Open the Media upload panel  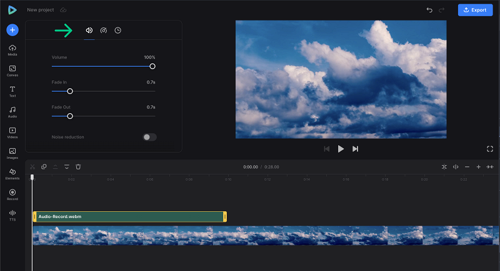tap(12, 50)
